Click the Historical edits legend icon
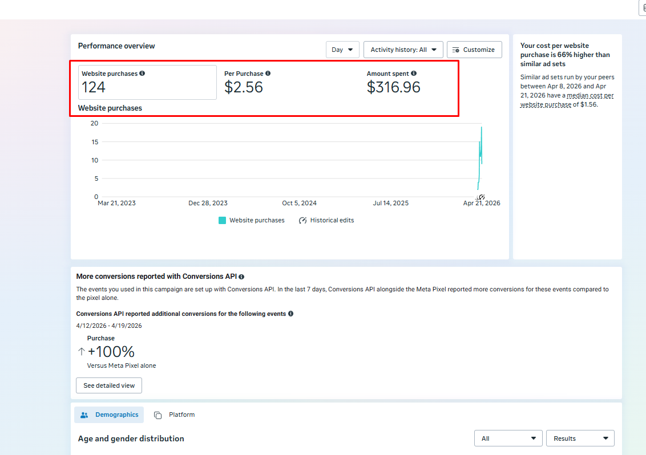 pos(303,220)
